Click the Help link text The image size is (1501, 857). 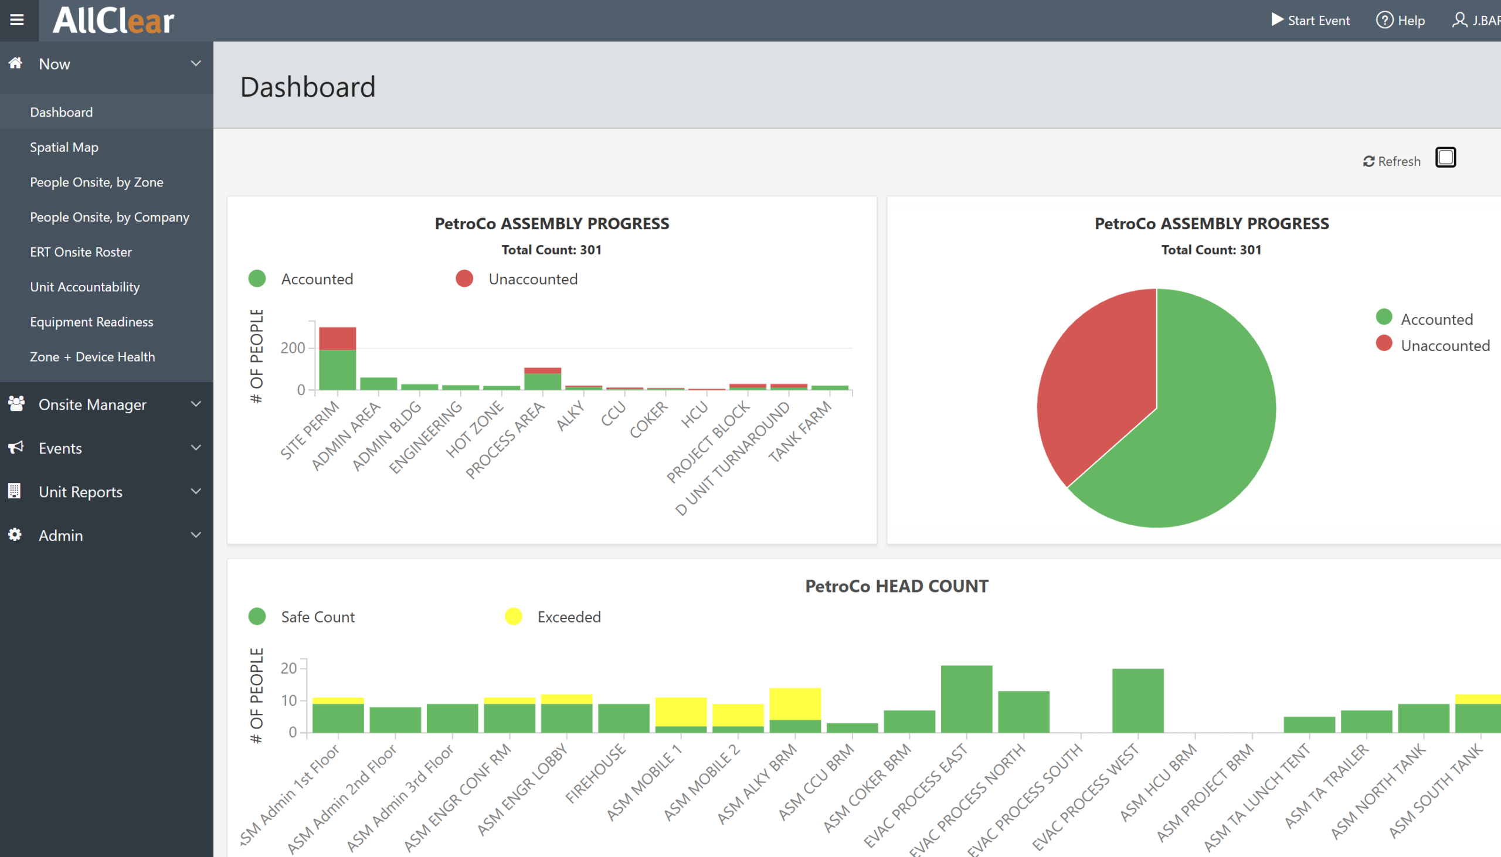point(1411,21)
